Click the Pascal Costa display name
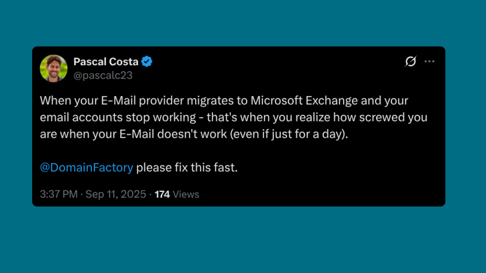This screenshot has height=273, width=486. [106, 62]
